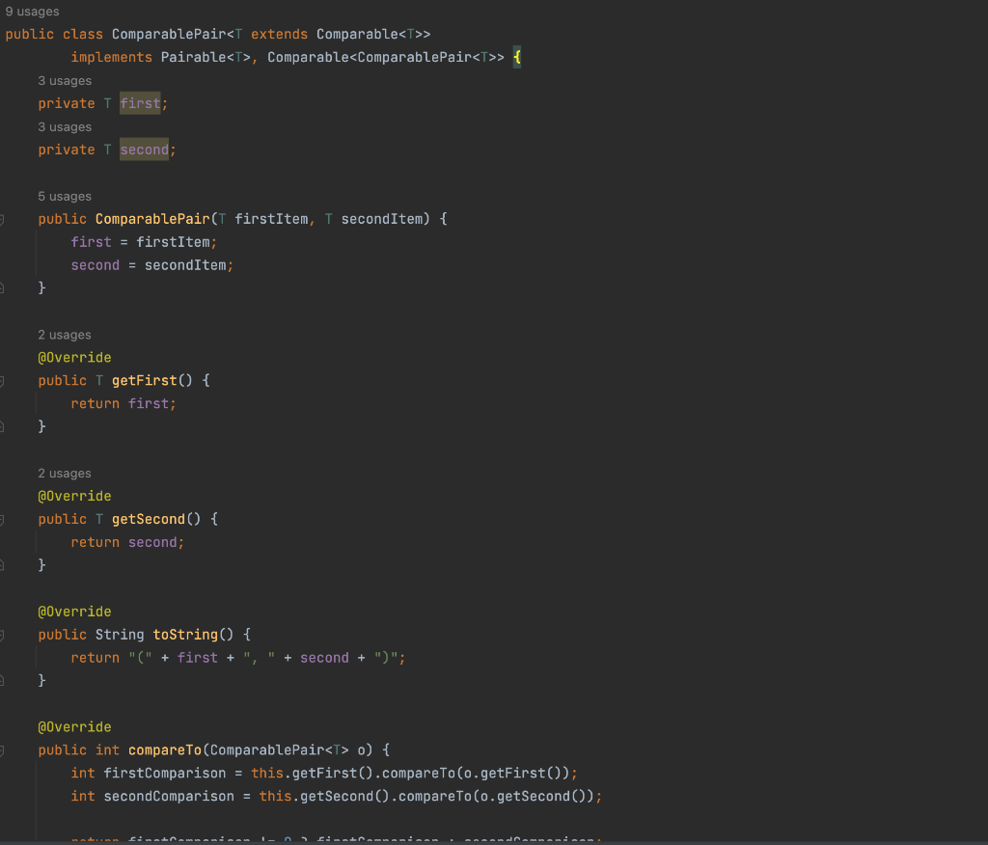The width and height of the screenshot is (988, 845).
Task: Click the 'implements' keyword
Action: pos(112,57)
